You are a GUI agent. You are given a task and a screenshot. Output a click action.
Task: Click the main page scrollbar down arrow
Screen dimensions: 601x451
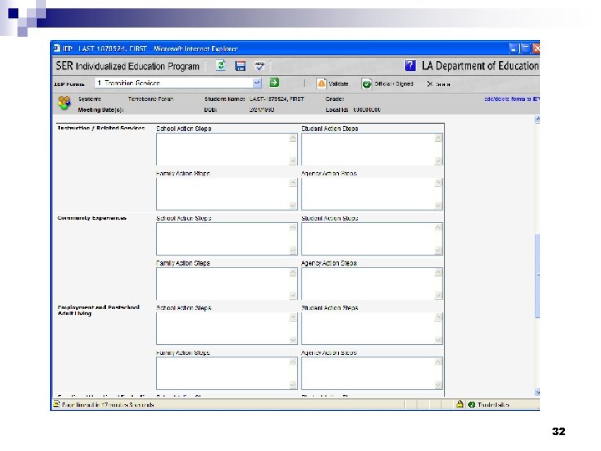tap(538, 393)
